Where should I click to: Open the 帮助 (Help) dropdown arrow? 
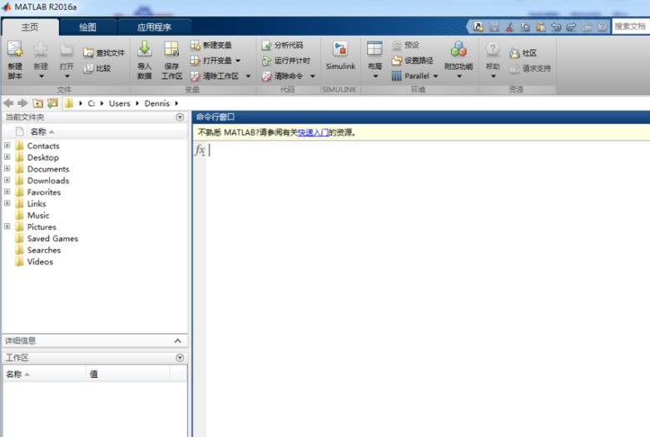494,77
